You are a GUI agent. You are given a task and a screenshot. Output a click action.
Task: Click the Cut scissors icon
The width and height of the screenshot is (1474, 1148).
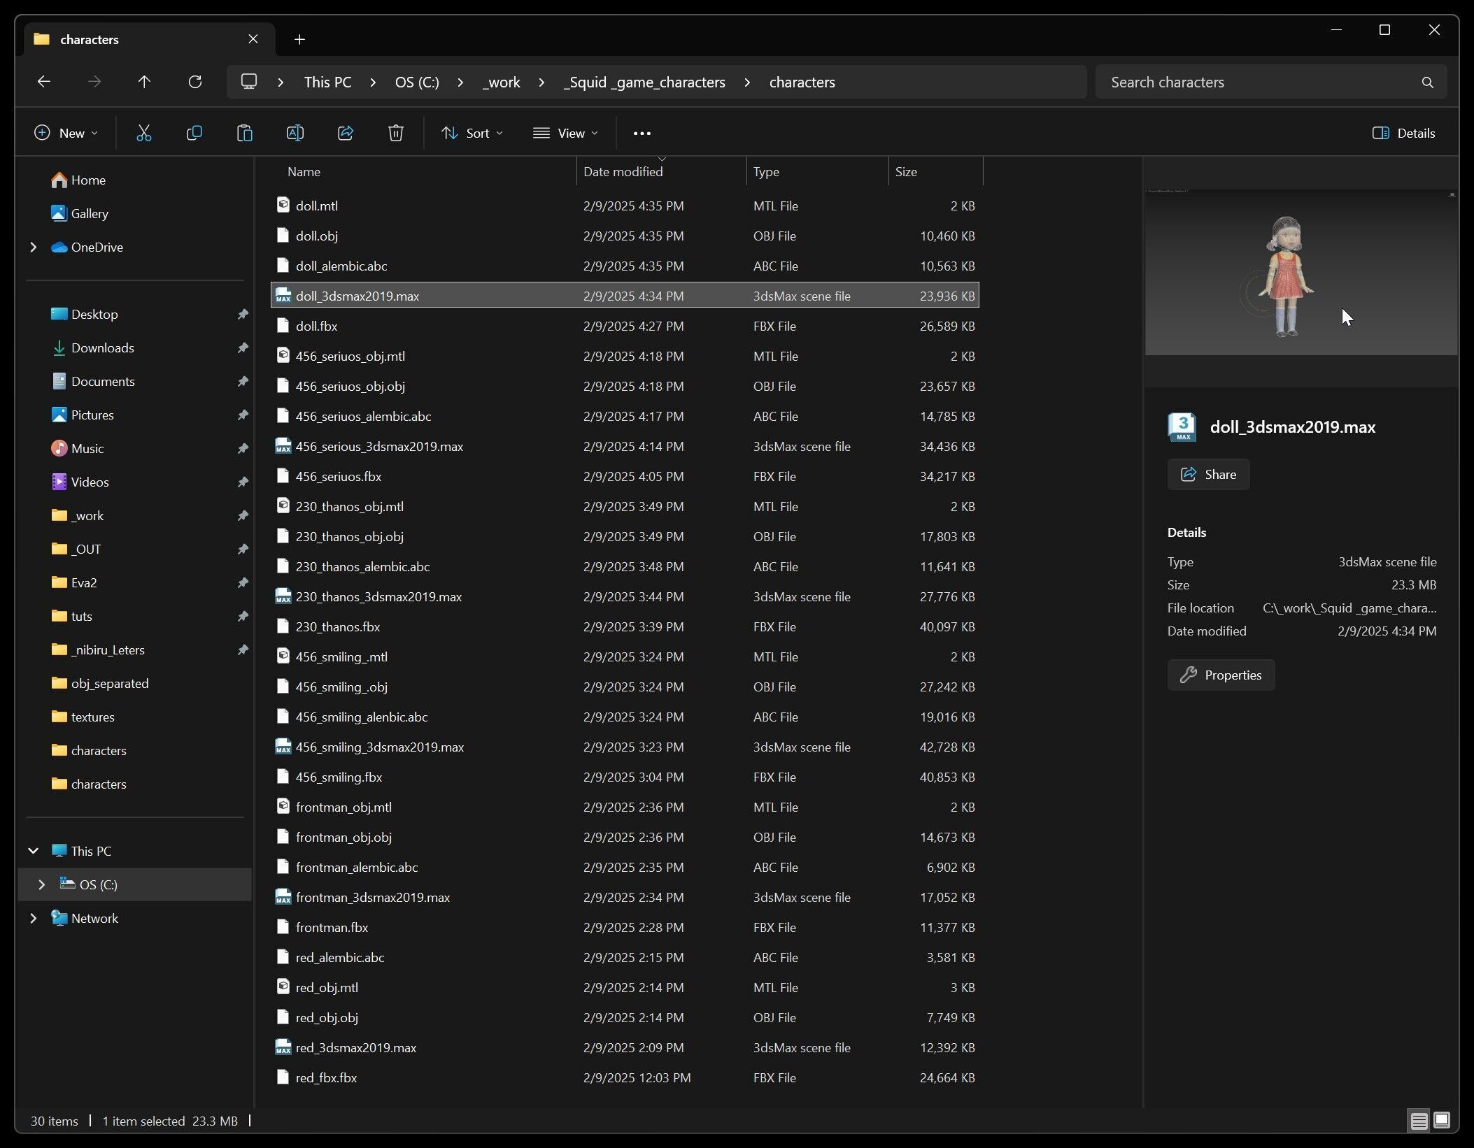click(144, 133)
